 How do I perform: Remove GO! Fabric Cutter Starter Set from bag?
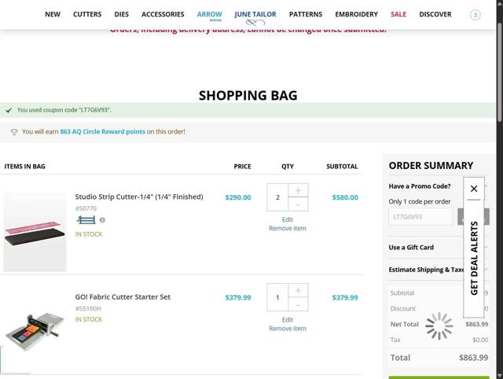(x=288, y=329)
